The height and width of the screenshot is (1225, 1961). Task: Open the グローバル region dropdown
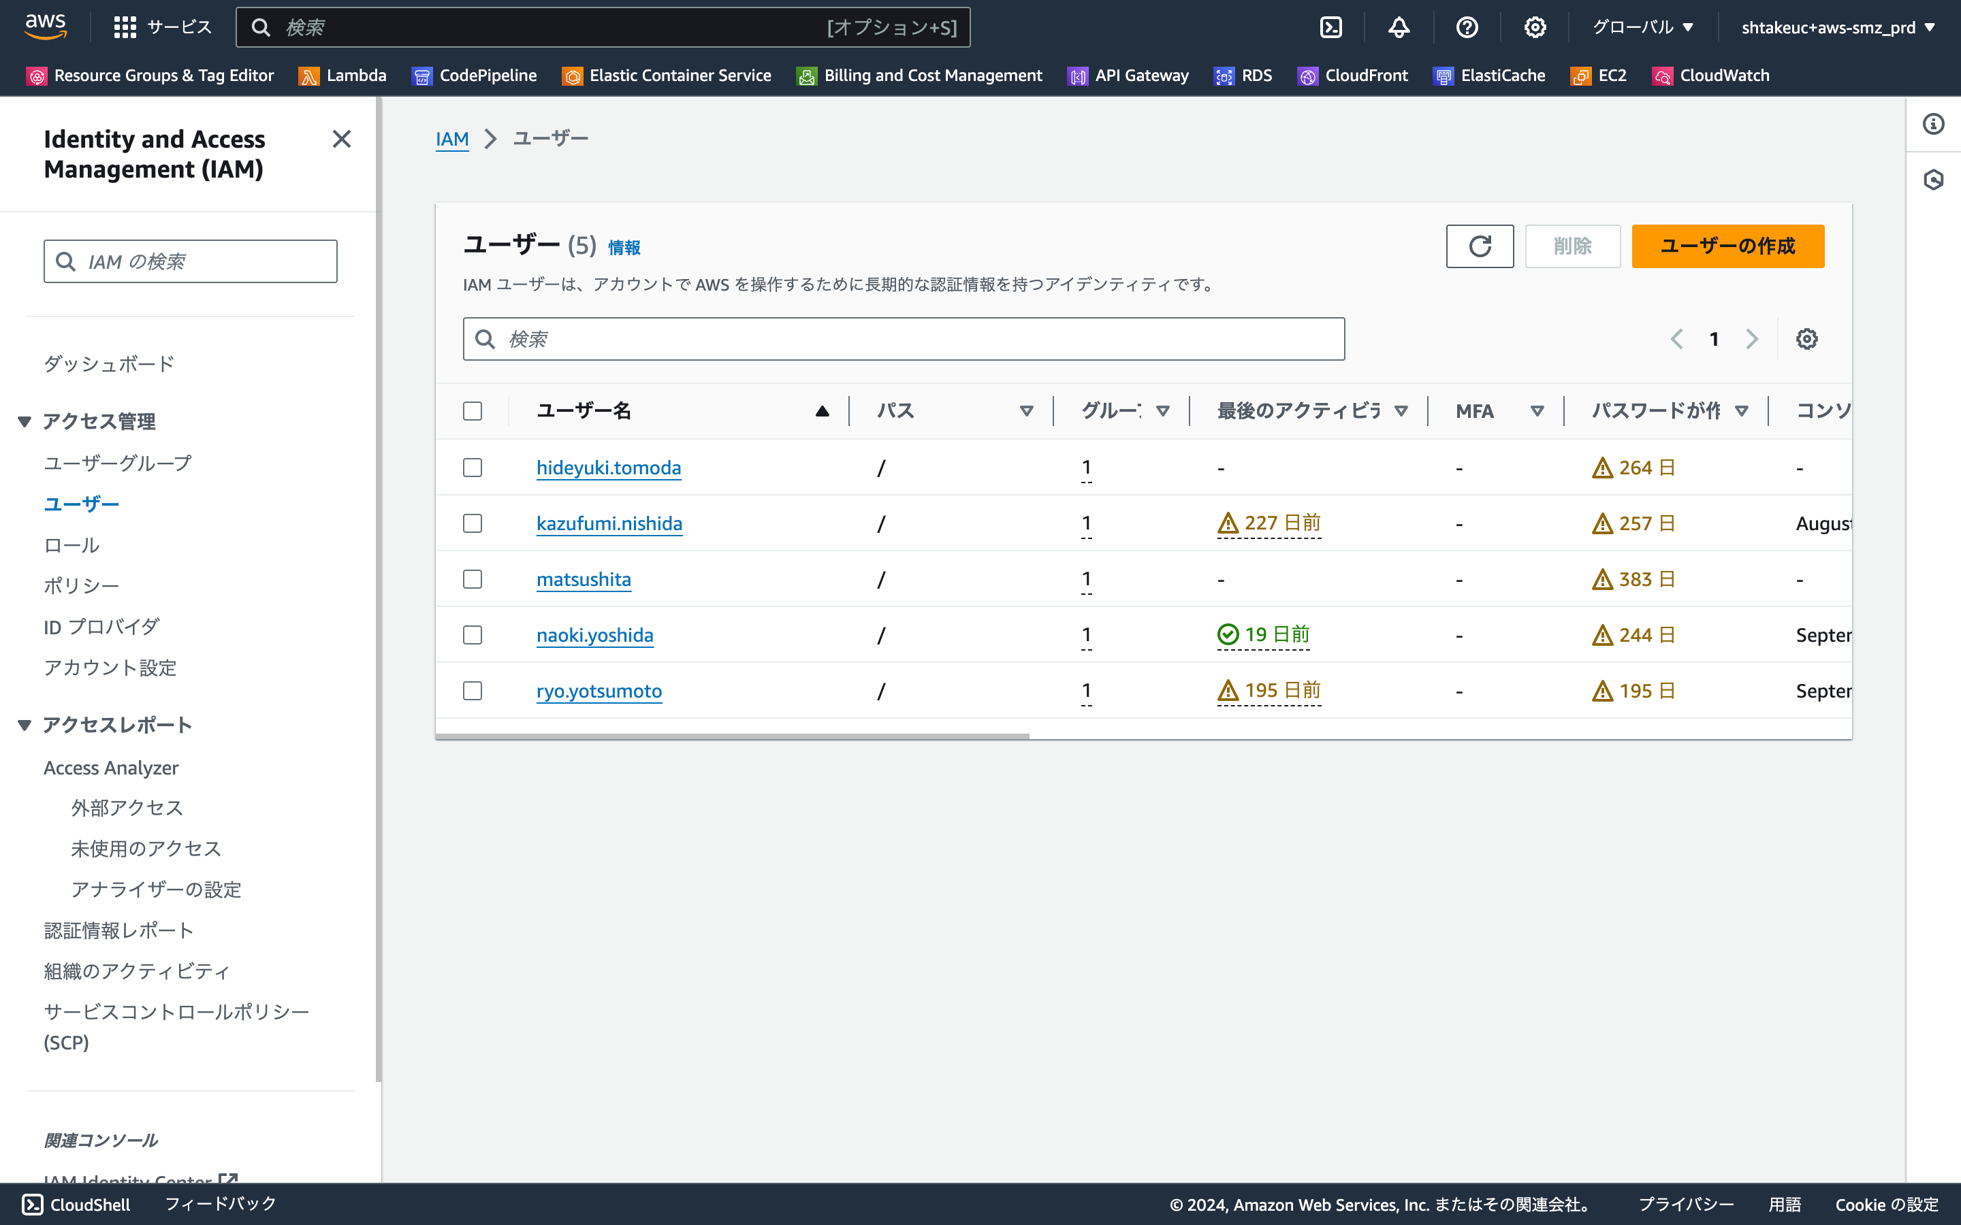point(1643,27)
